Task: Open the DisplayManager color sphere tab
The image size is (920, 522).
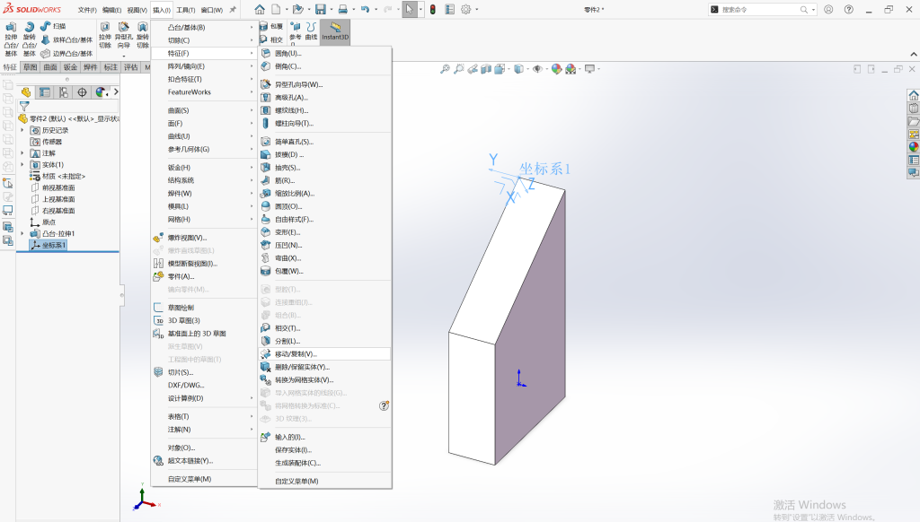Action: [101, 92]
